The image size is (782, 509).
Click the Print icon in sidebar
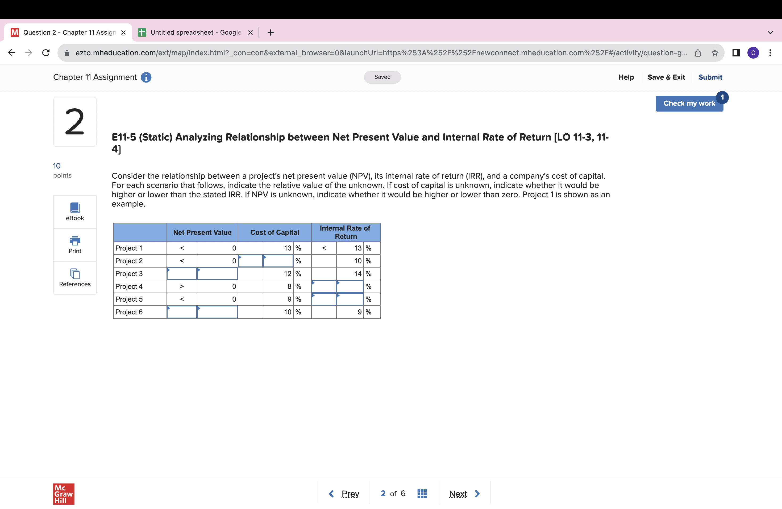[x=75, y=245]
